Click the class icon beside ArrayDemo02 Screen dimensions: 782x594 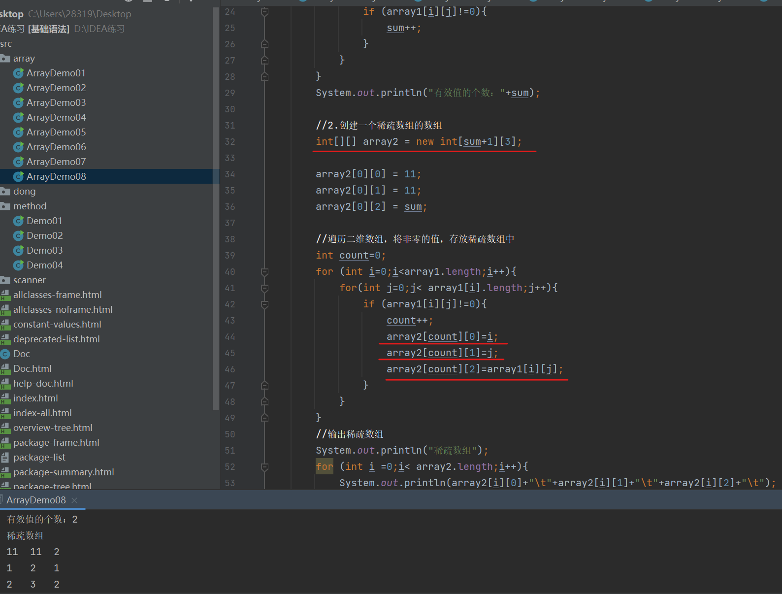tap(19, 88)
